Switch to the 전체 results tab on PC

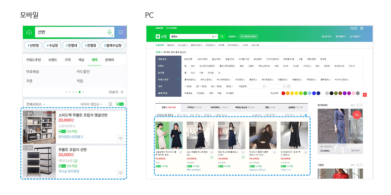168,108
